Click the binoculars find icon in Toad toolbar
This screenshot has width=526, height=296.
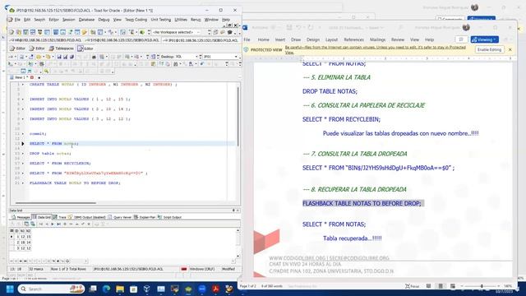coord(175,64)
